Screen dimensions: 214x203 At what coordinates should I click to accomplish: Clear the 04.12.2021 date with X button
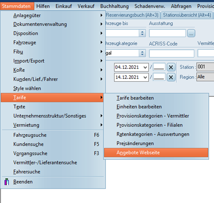(171, 67)
